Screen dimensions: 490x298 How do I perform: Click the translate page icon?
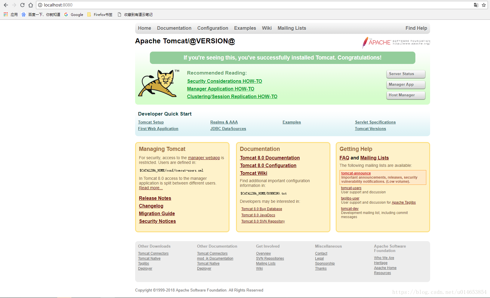click(476, 5)
